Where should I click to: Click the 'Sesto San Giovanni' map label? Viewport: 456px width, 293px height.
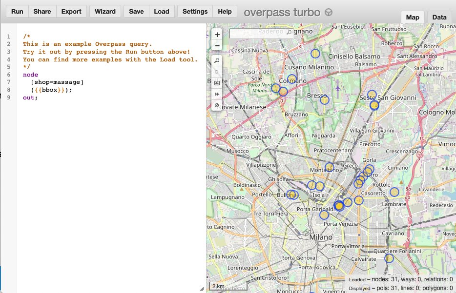pos(388,98)
